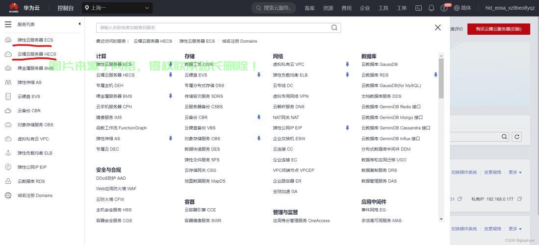Unpin 云耀云服务器 HECS in the 计算 list
This screenshot has height=245, width=539.
pyautogui.click(x=171, y=75)
